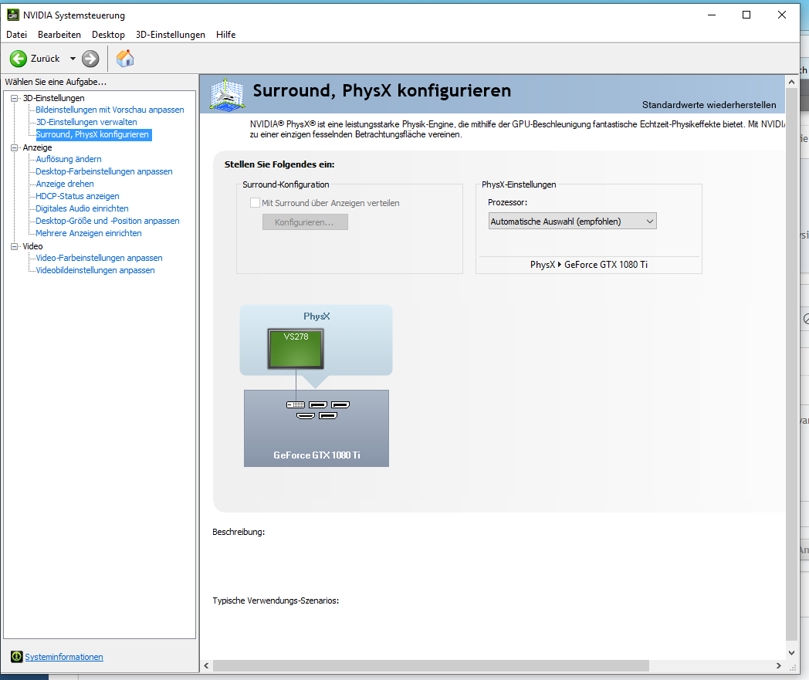Screen dimensions: 809x680
Task: Click the Surround PhysX header icon
Action: [227, 94]
